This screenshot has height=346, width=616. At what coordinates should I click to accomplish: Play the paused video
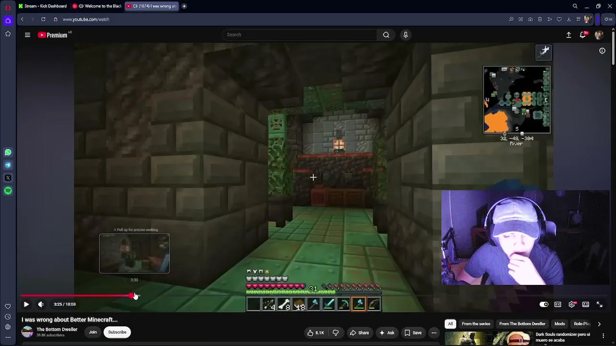(x=26, y=304)
